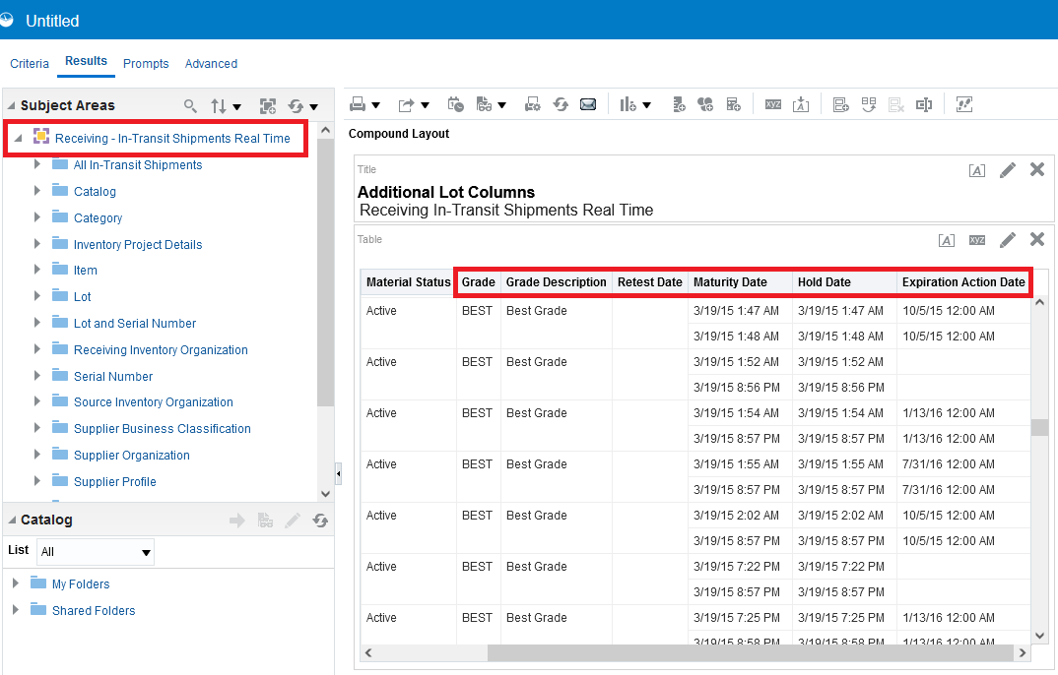Remove the Table view with its X icon
This screenshot has width=1058, height=675.
pyautogui.click(x=1036, y=239)
